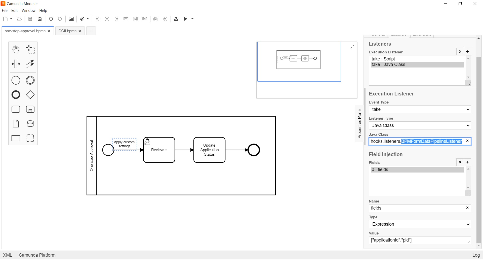Toggle the Properties Panel handle

coord(359,123)
